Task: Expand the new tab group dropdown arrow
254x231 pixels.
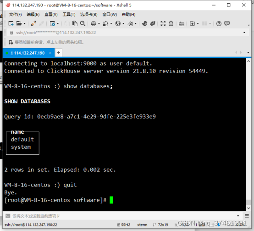Action: (x=198, y=24)
